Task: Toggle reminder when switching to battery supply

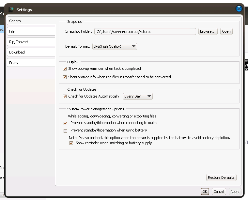Action: coord(71,143)
